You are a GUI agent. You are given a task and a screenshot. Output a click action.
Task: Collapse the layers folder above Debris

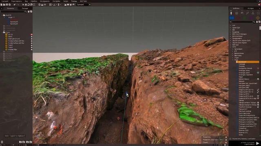click(x=2, y=32)
